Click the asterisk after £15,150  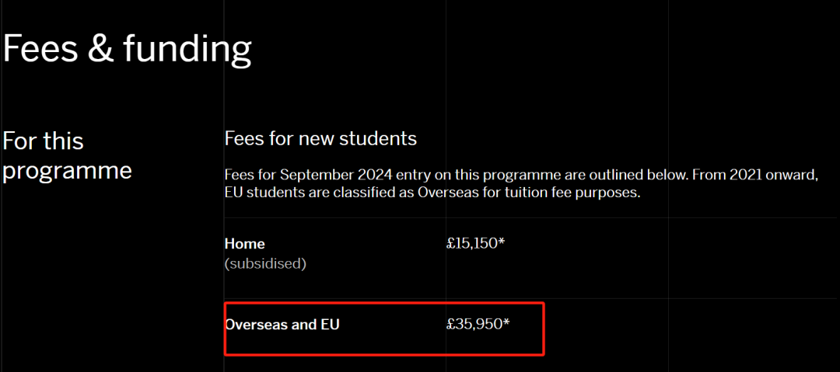[x=502, y=242]
